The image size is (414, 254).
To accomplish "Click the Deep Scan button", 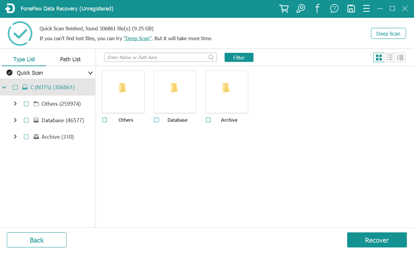I will tap(388, 34).
